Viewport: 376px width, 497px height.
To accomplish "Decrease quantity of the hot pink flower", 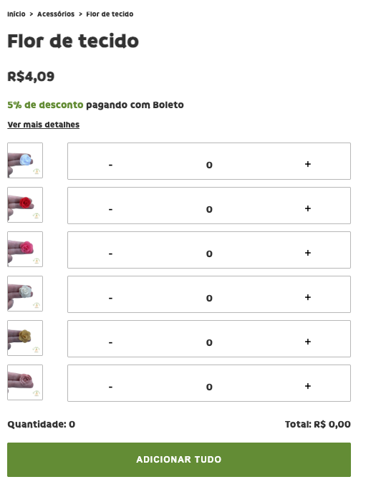I will tap(110, 254).
